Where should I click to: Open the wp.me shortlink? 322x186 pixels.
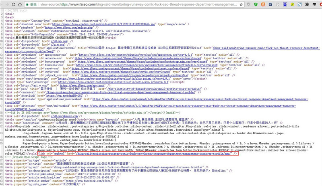pos(64,96)
